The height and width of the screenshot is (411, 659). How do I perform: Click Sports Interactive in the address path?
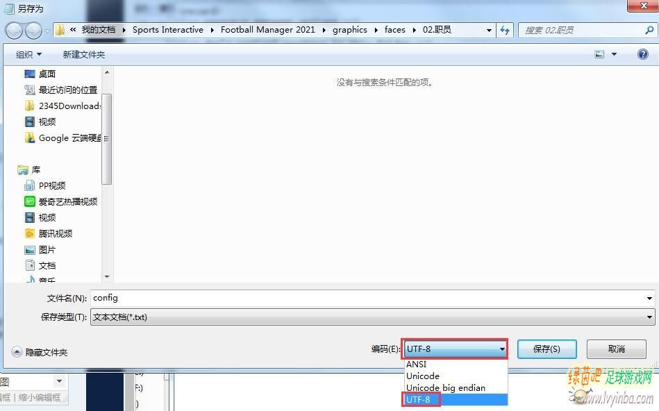pos(167,30)
